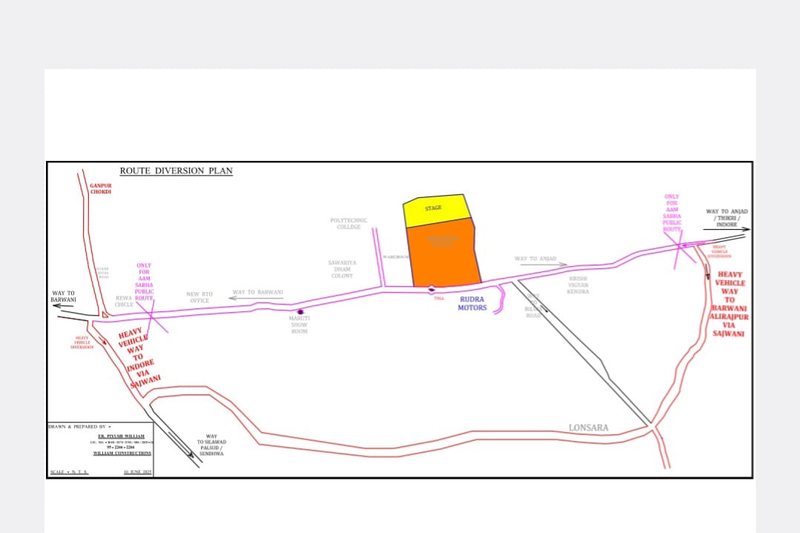Click the New RTO Office label
The width and height of the screenshot is (800, 533).
[x=199, y=297]
